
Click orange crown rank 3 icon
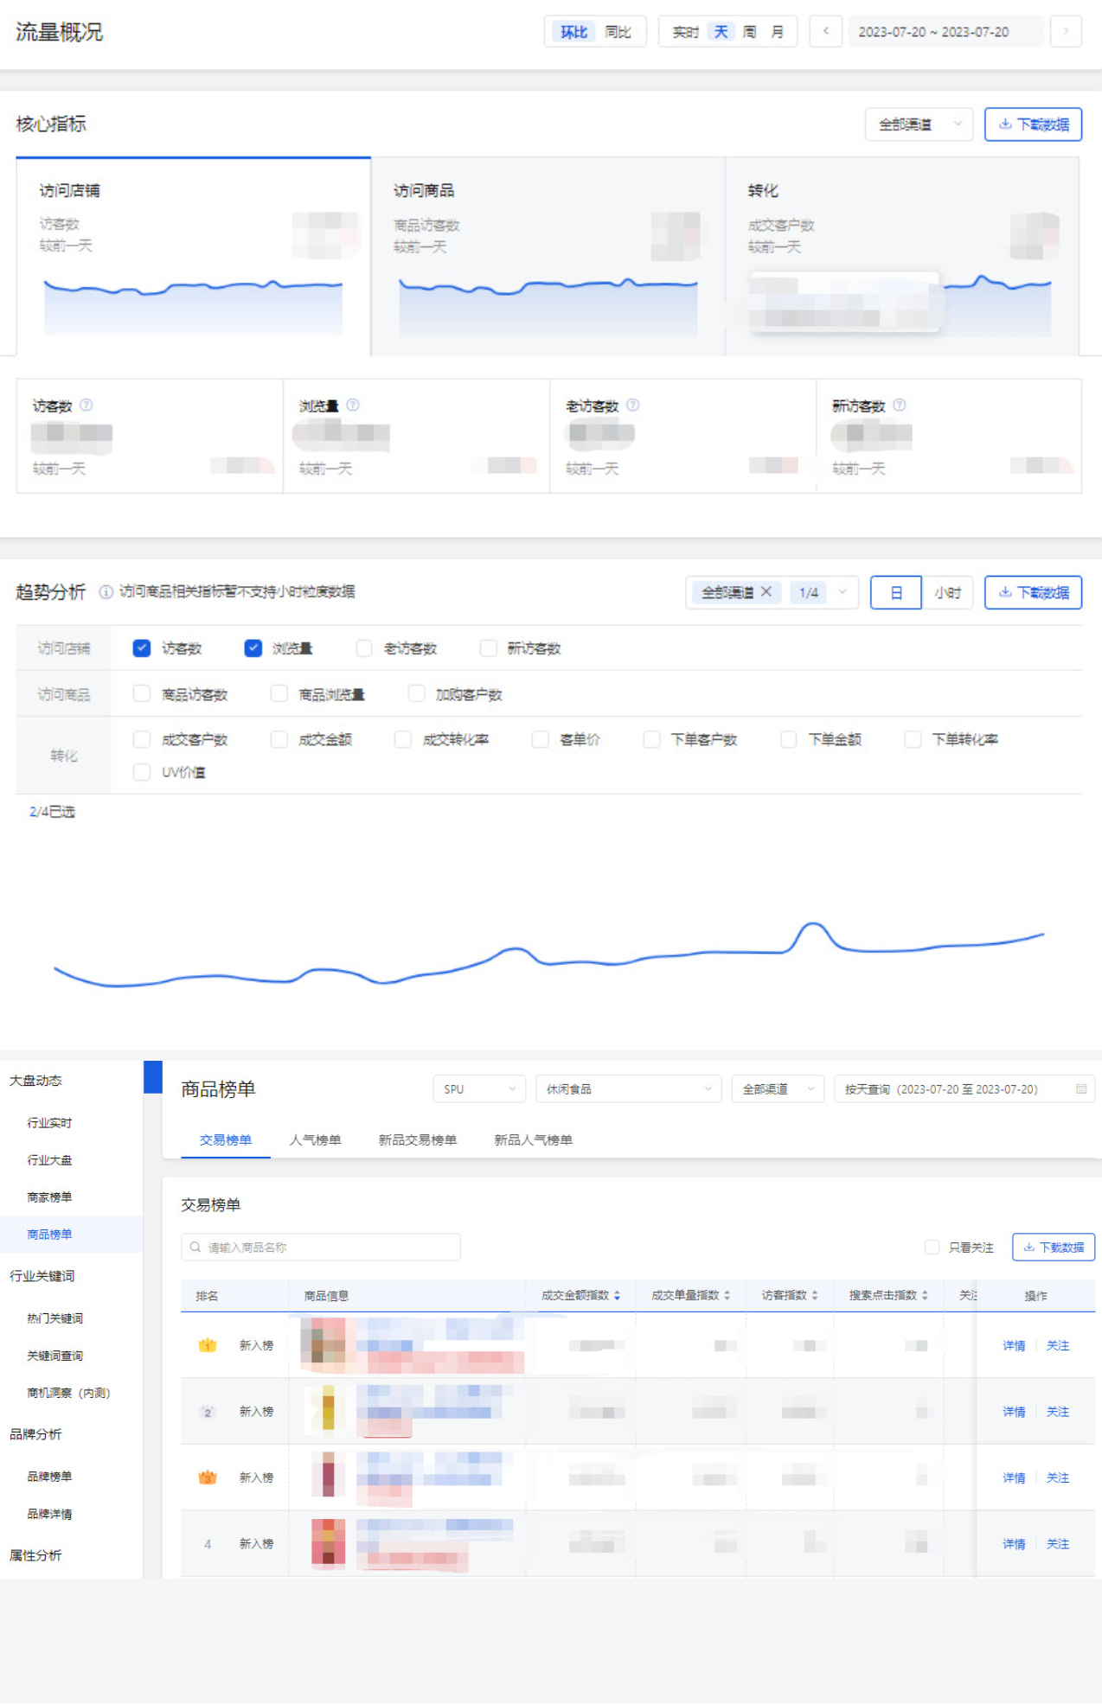[208, 1477]
